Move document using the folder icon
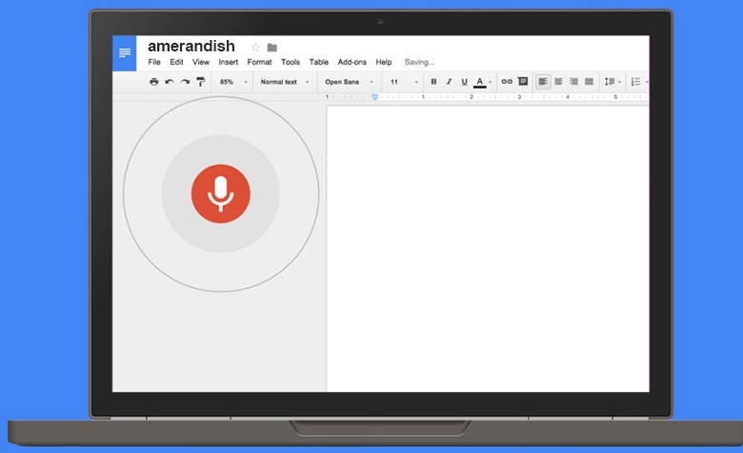This screenshot has height=453, width=743. (272, 48)
